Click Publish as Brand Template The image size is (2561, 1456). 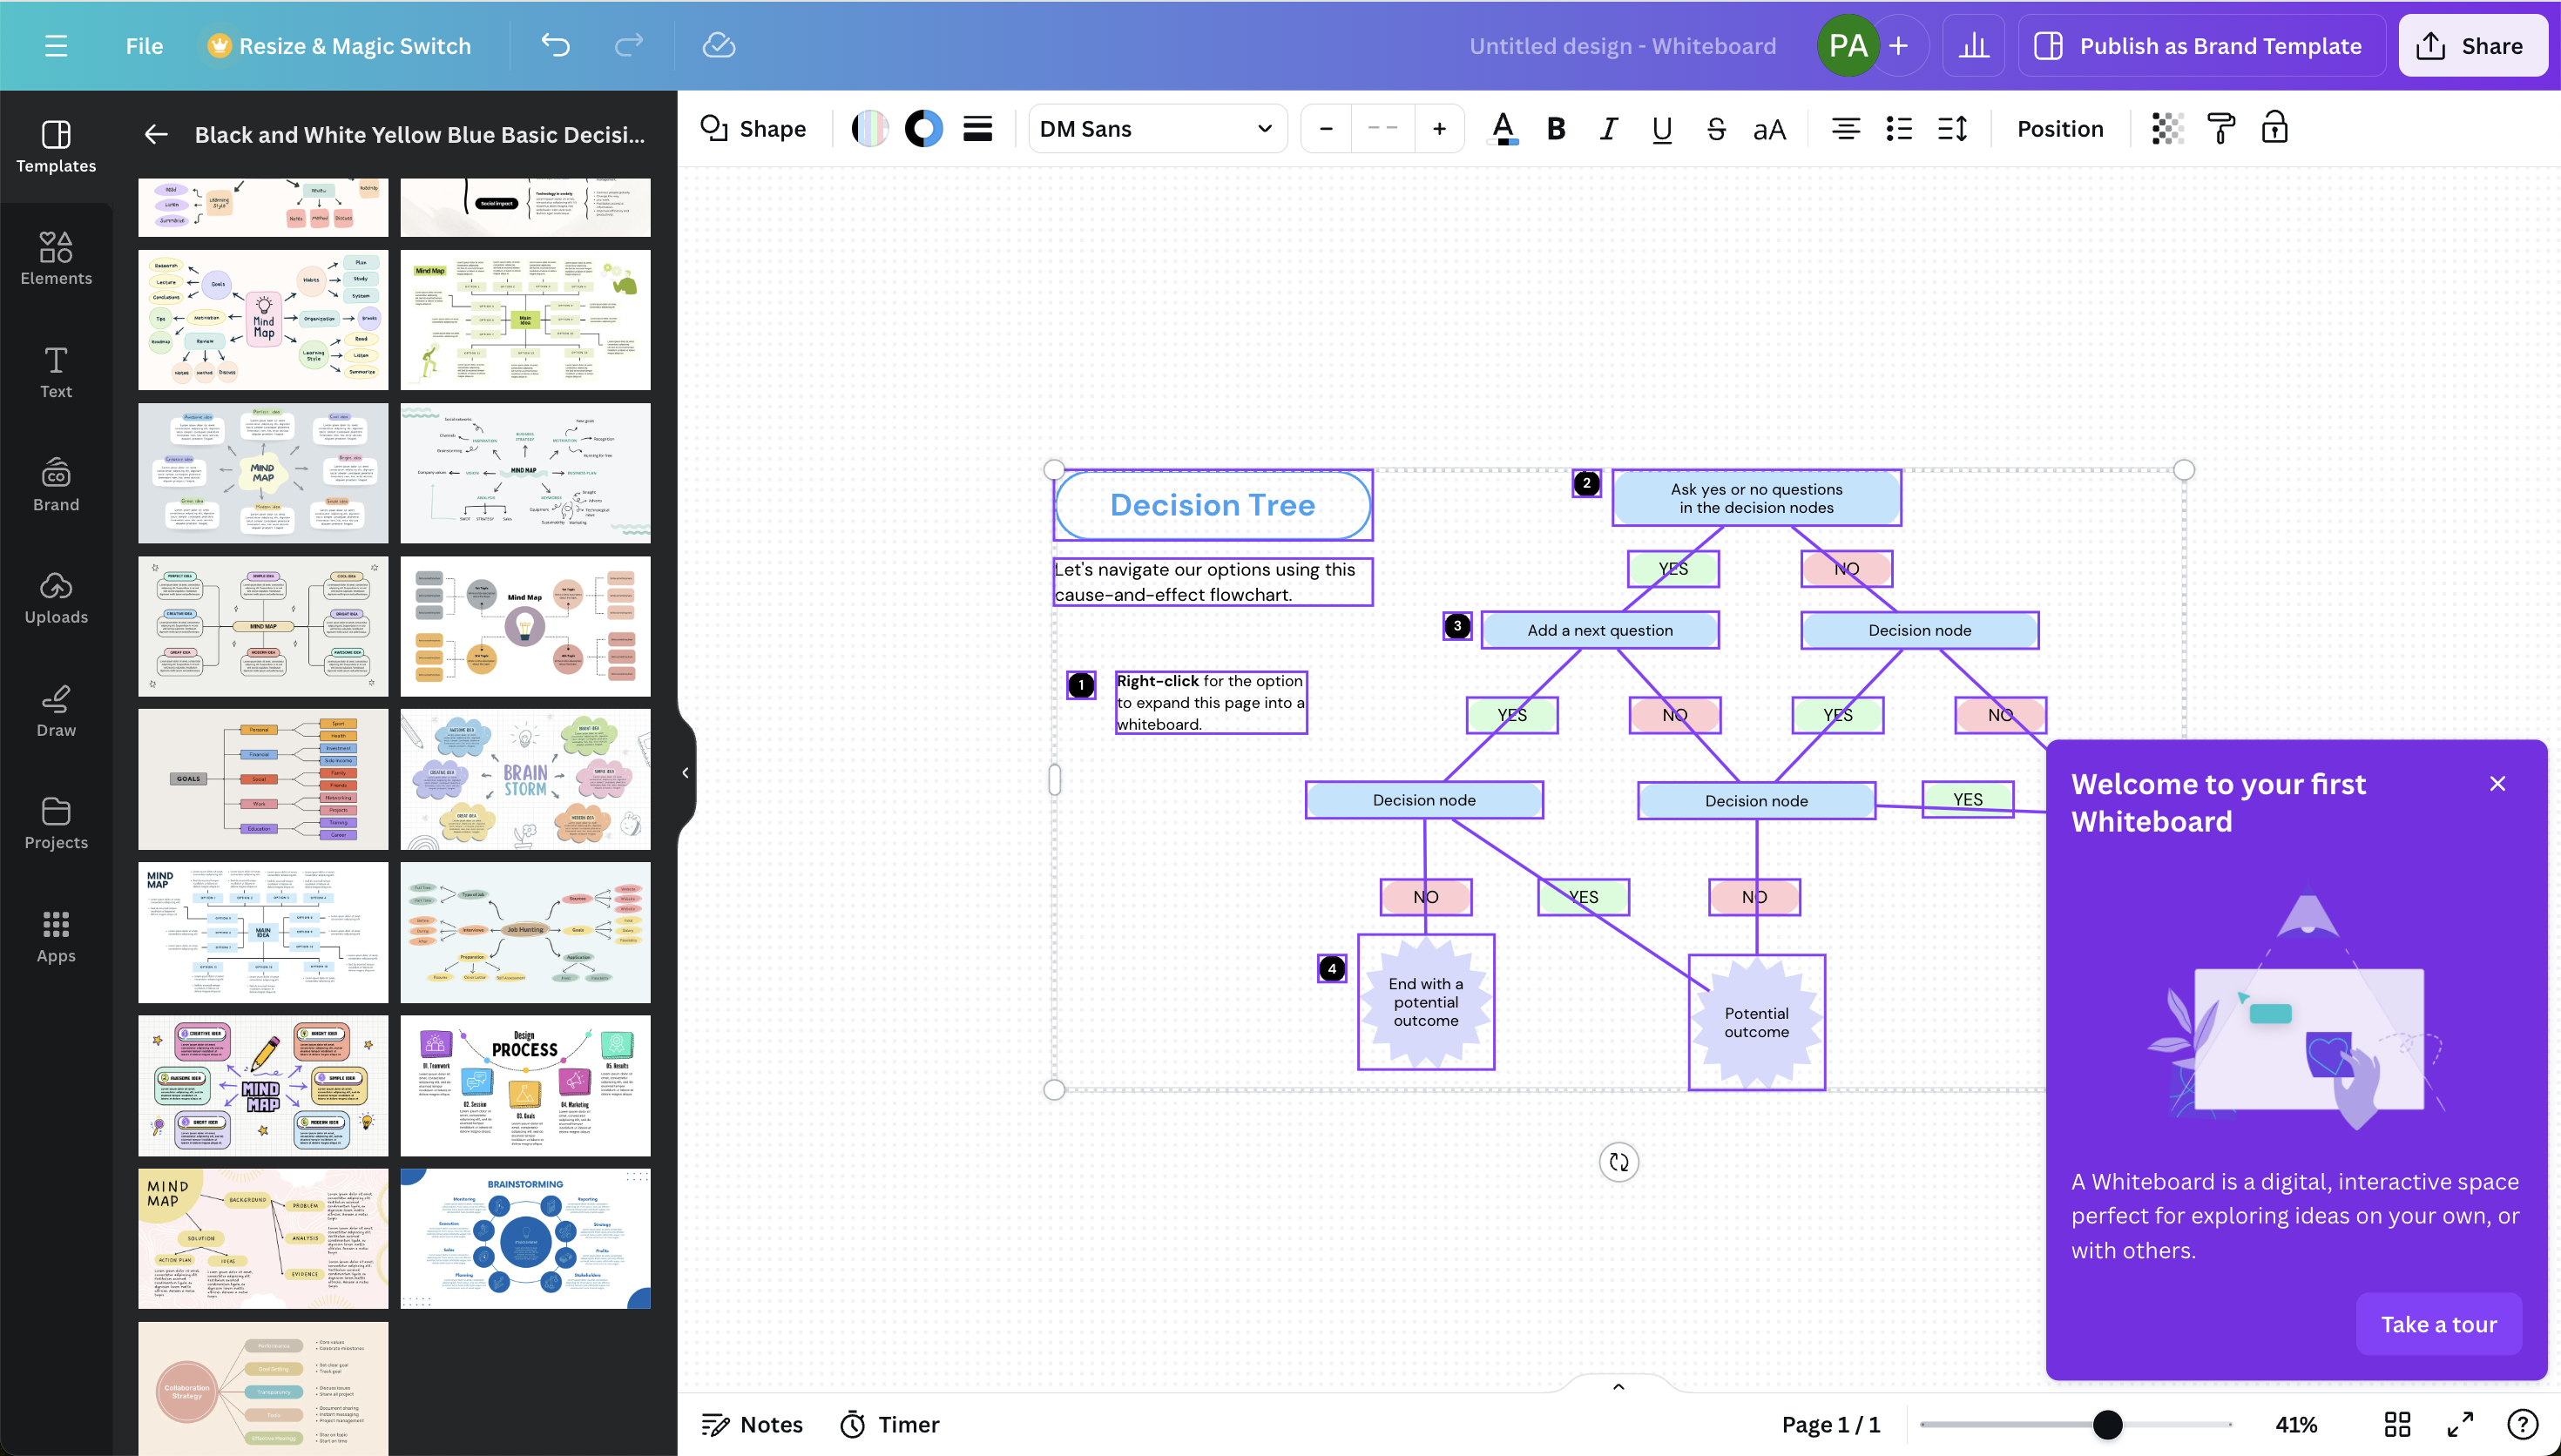click(x=2200, y=46)
